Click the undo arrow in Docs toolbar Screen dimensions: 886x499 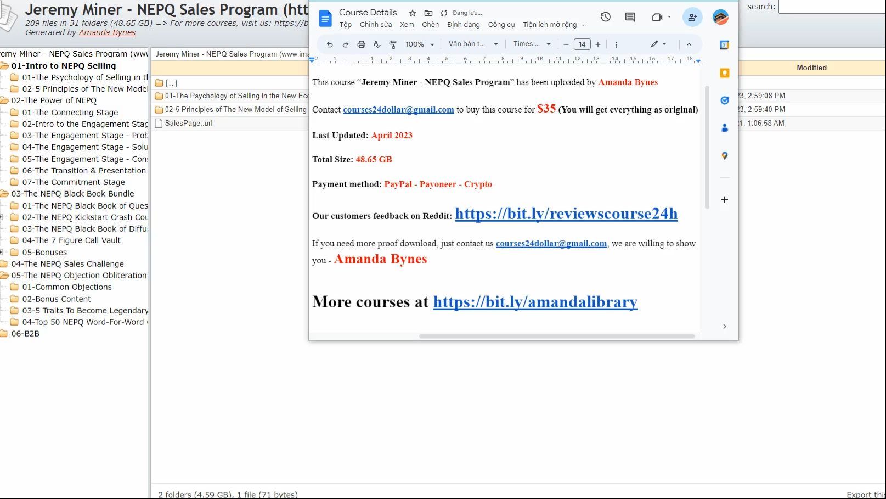(x=330, y=44)
